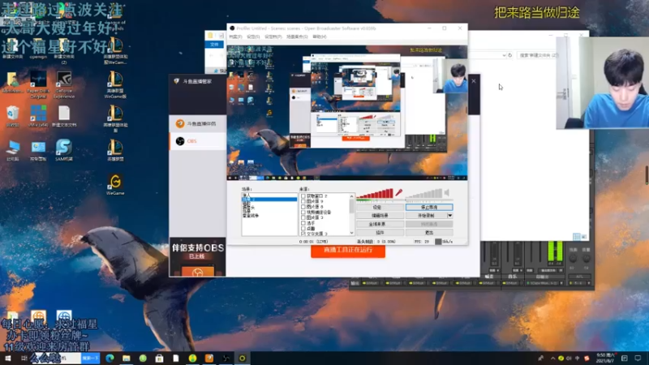
Task: Click the Windows Start button
Action: [8, 359]
